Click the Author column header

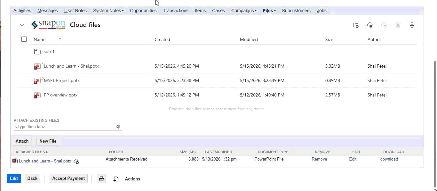point(374,39)
